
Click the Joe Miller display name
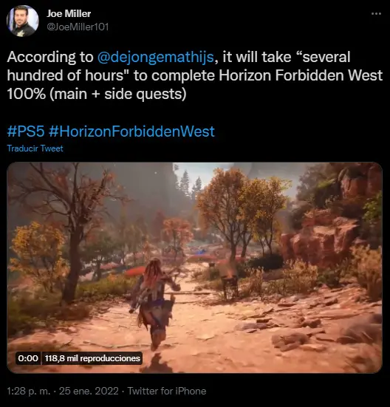point(69,13)
